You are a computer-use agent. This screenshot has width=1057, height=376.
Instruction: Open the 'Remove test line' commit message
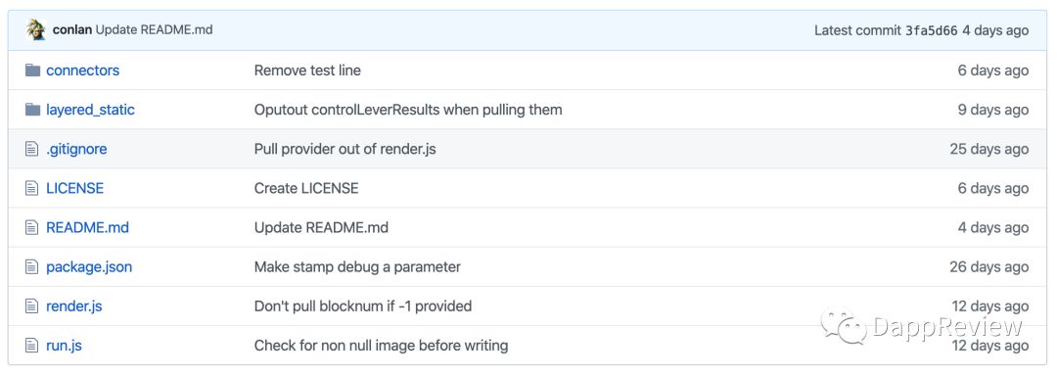coord(307,70)
